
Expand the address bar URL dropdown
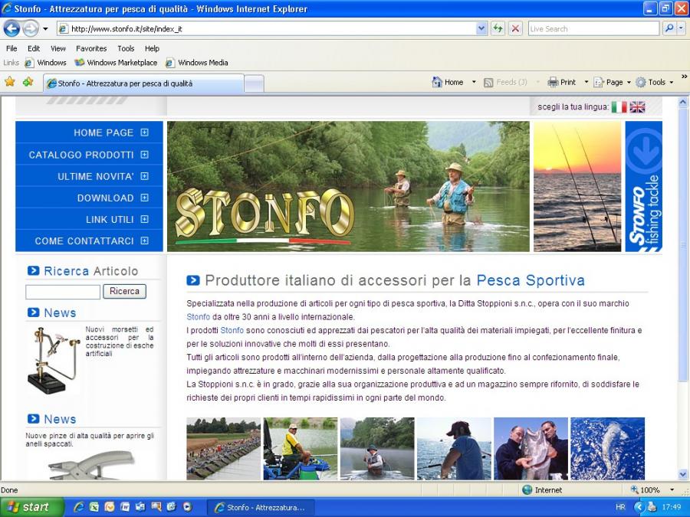pyautogui.click(x=481, y=28)
